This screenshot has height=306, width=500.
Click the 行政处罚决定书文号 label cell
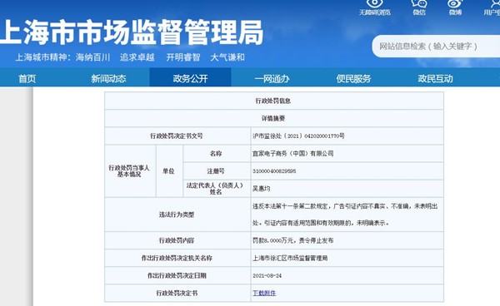177,136
